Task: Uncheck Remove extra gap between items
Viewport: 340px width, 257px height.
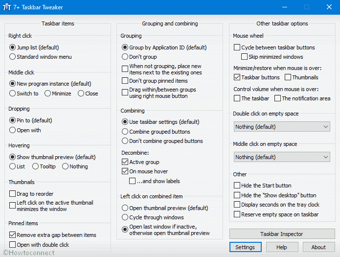Action: 13,235
